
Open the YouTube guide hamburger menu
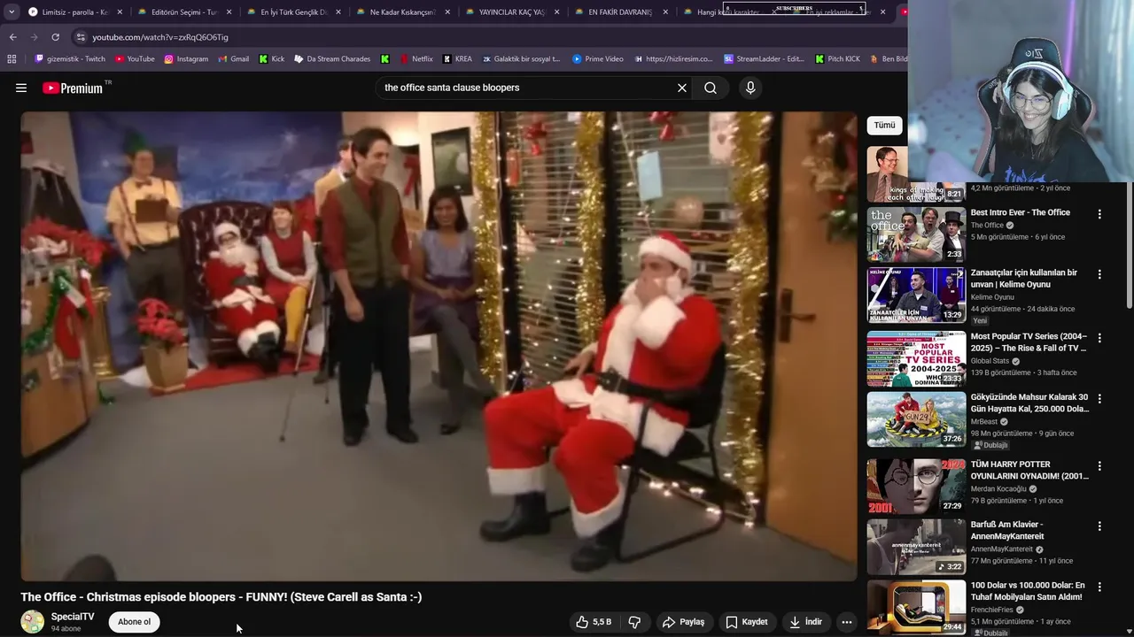21,88
